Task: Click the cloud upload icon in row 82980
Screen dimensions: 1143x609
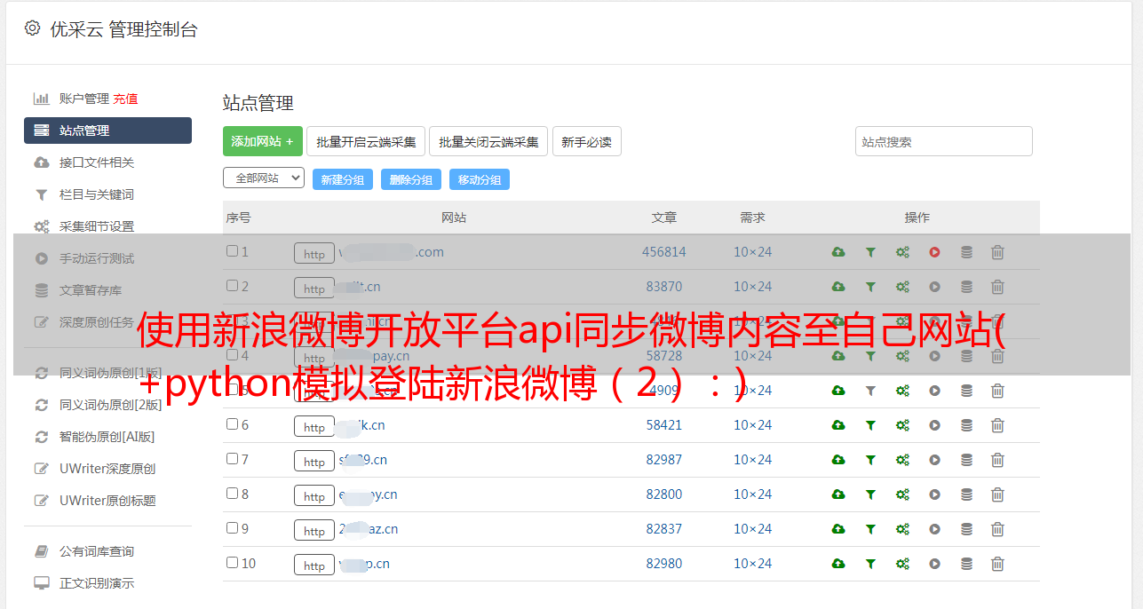Action: tap(838, 564)
